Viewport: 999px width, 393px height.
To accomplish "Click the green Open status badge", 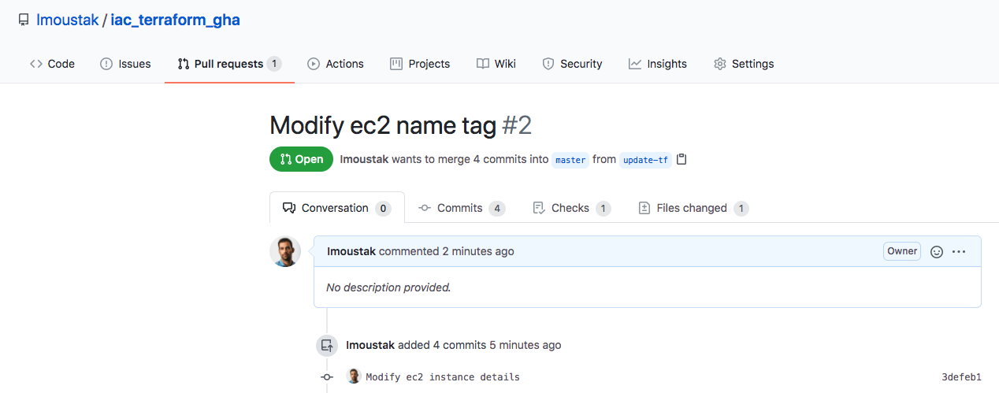I will (301, 159).
